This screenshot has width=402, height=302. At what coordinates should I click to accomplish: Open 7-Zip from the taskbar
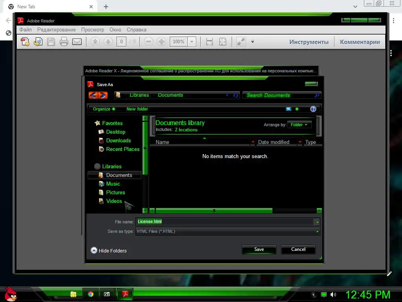[x=107, y=294]
